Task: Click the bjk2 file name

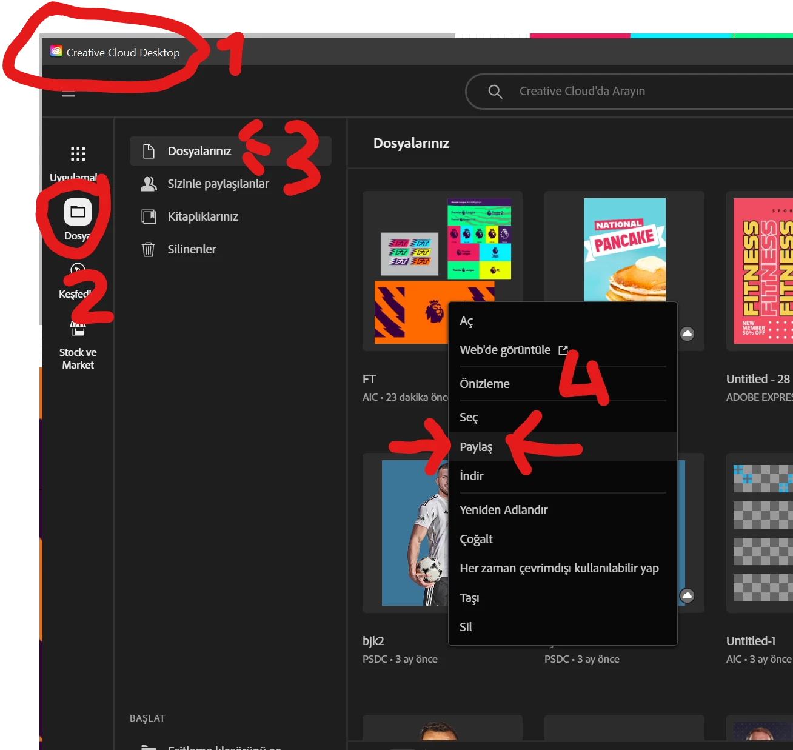Action: (x=373, y=641)
